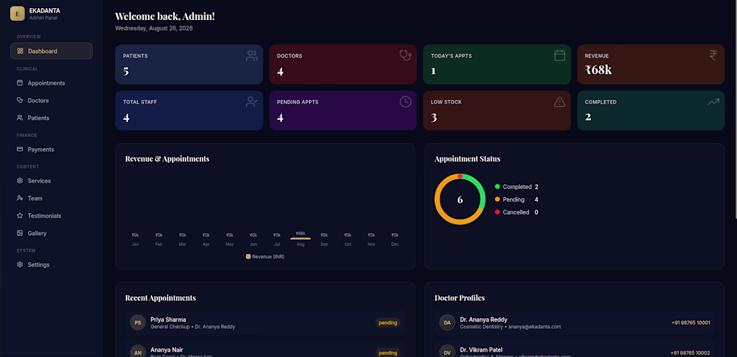Click the warning triangle on Low Stock card
This screenshot has height=357, width=737.
coord(559,101)
